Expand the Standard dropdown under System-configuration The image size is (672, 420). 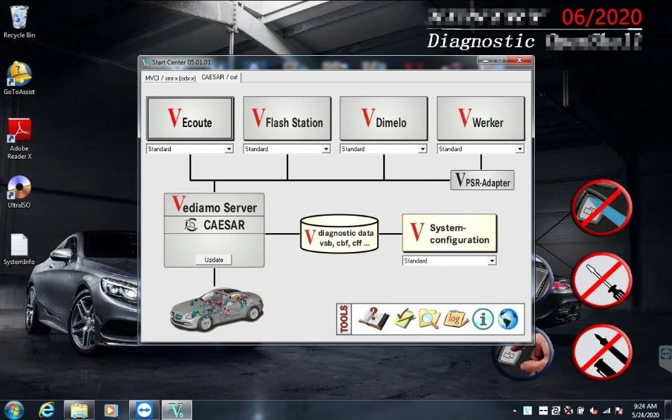pos(492,261)
